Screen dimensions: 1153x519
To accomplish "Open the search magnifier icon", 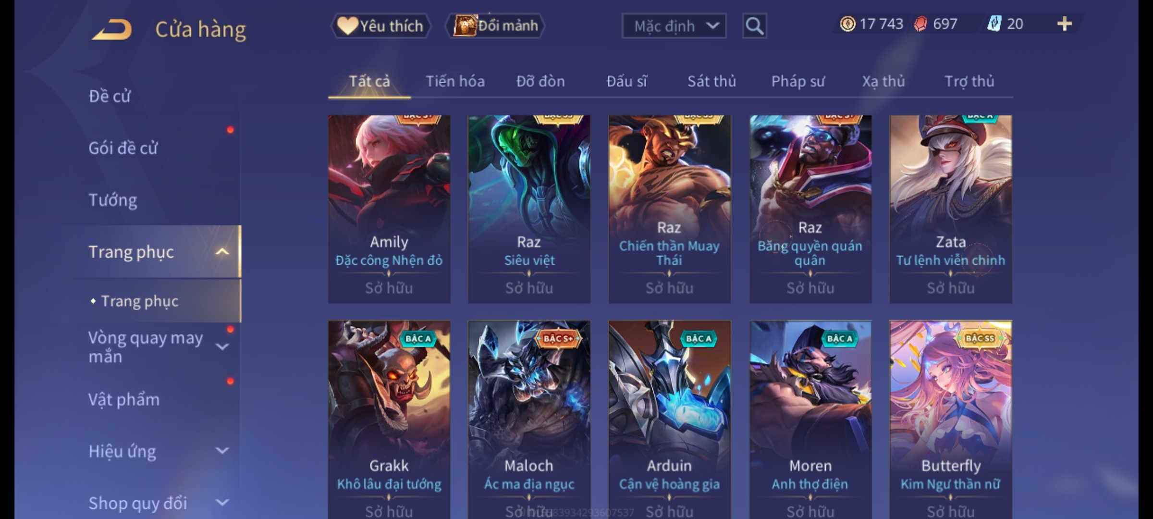I will (754, 26).
